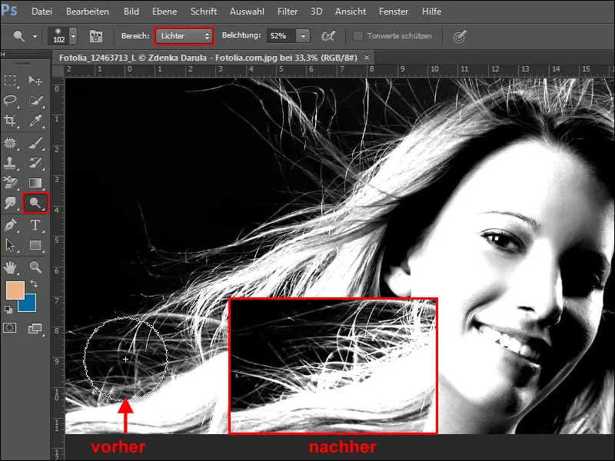
Task: Select the Healing Brush tool
Action: (x=10, y=143)
